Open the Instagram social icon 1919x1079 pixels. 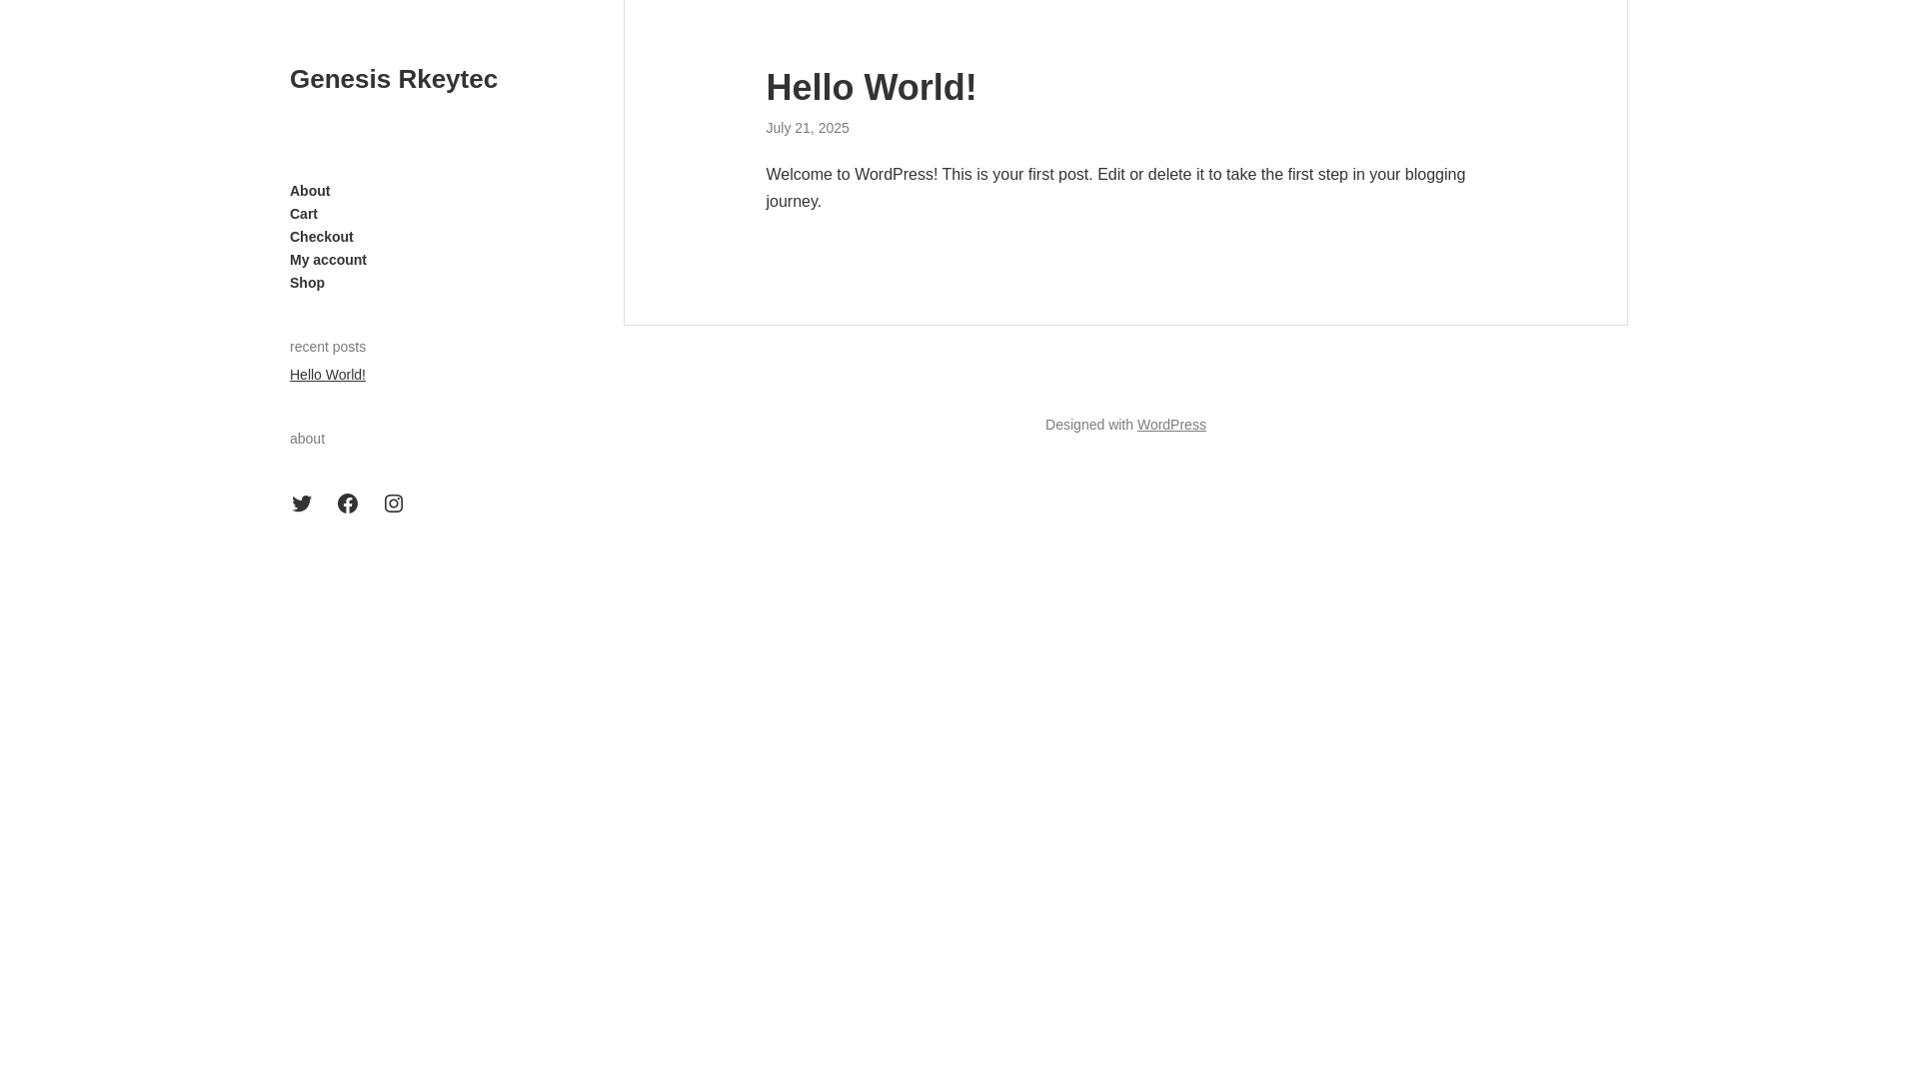pyautogui.click(x=394, y=504)
